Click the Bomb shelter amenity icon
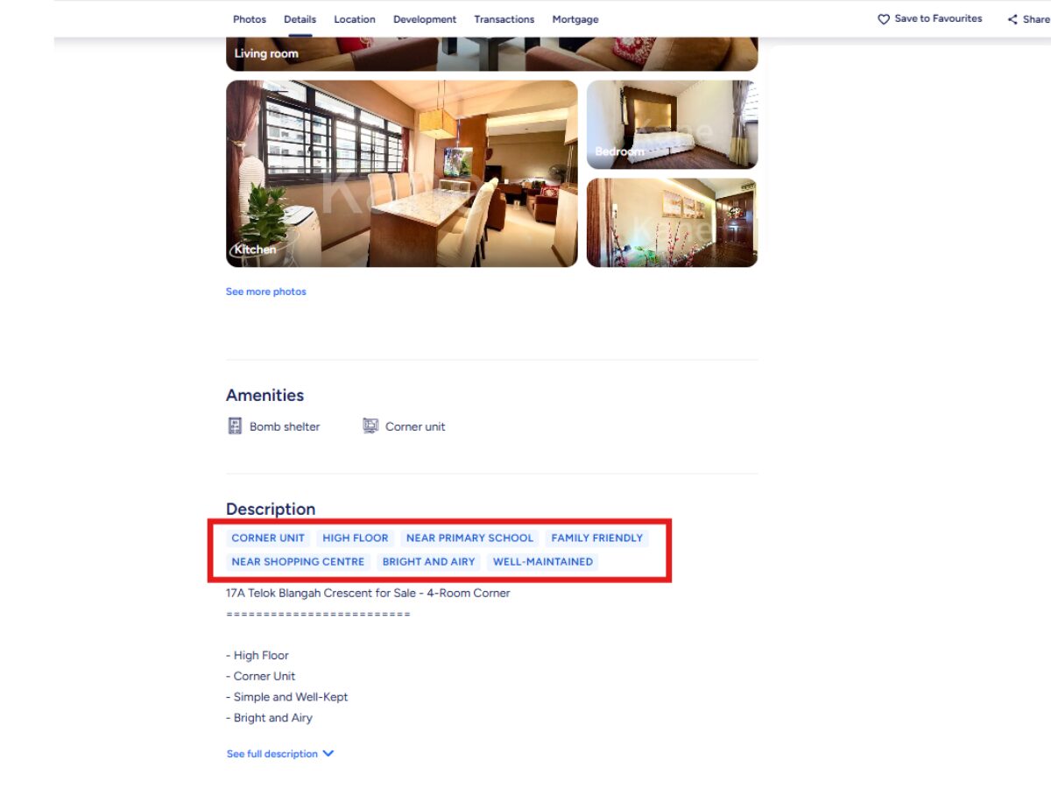1051x788 pixels. (x=235, y=426)
